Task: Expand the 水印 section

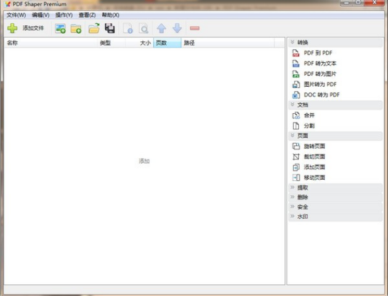Action: (336, 217)
